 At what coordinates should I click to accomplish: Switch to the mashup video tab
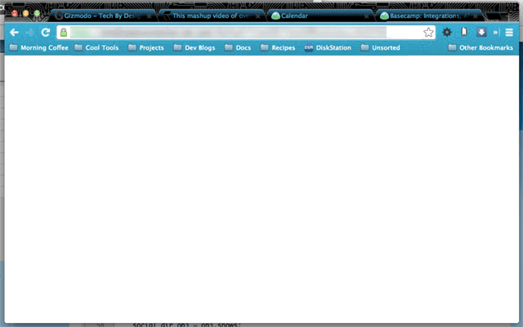(211, 16)
